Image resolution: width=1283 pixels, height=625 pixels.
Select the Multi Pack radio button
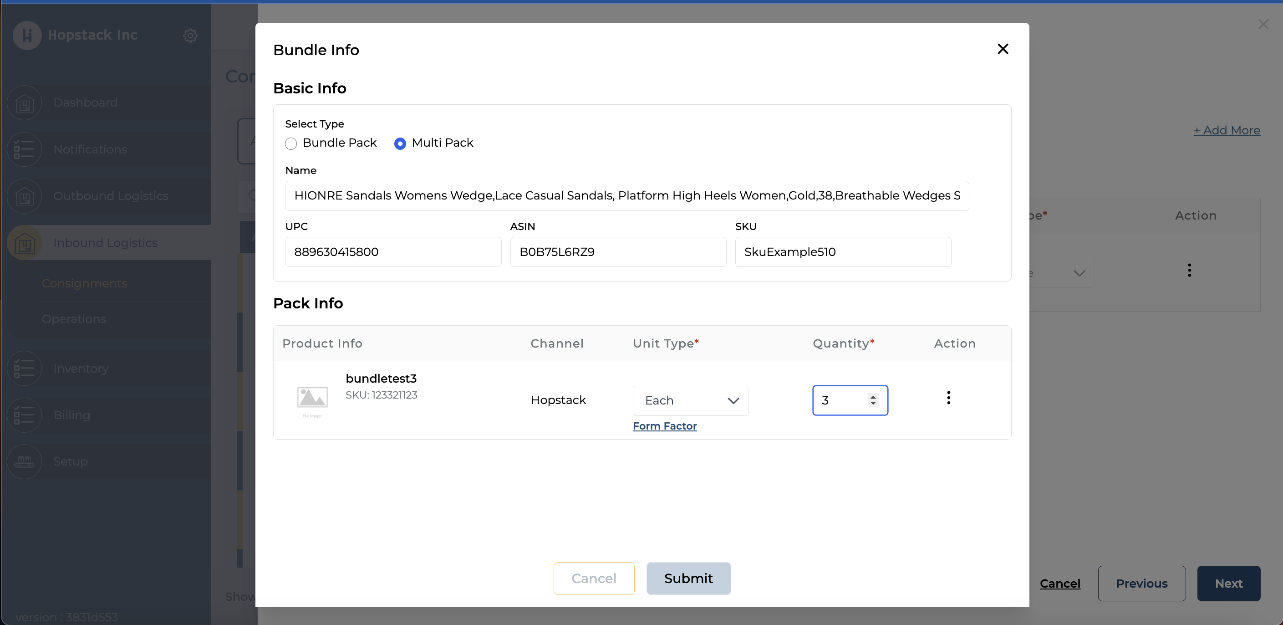tap(400, 143)
